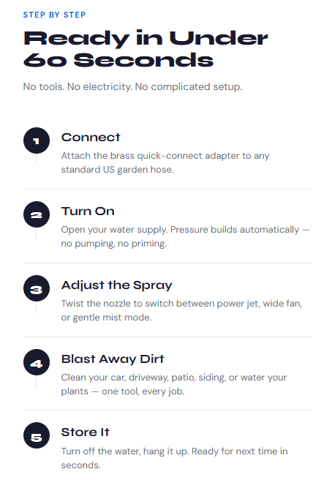
Task: Click the step 2 number circle
Action: [x=37, y=214]
